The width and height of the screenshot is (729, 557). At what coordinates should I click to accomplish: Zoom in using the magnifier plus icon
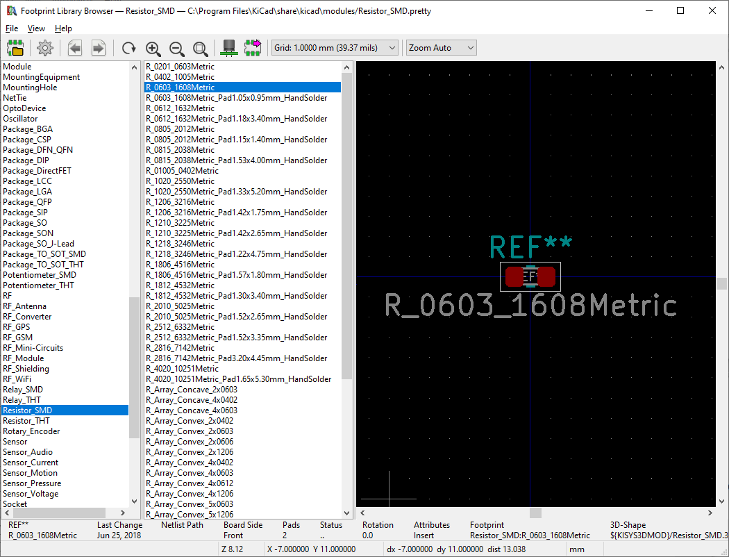pos(153,48)
